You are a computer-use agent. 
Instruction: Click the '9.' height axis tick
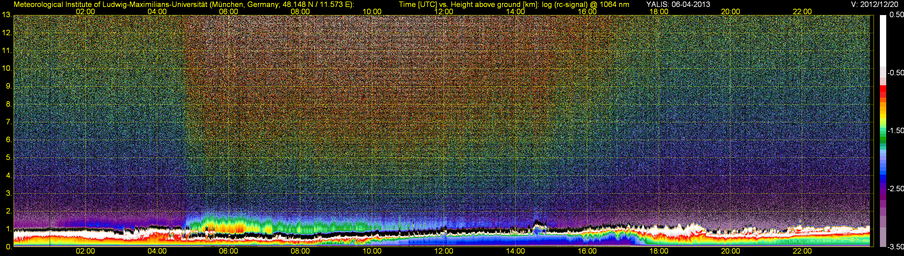[x=9, y=86]
